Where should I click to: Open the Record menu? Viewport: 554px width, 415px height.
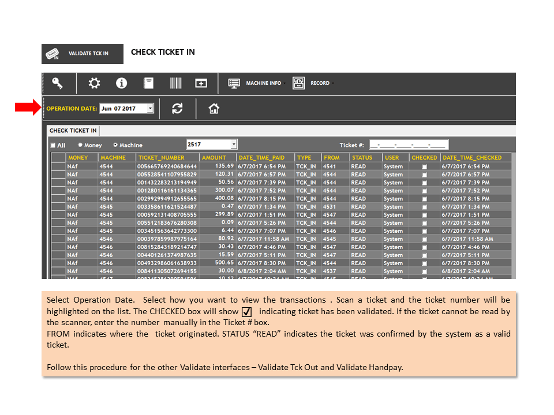pos(313,83)
